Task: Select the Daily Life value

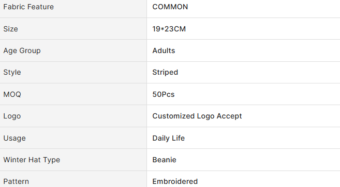Action: tap(169, 138)
